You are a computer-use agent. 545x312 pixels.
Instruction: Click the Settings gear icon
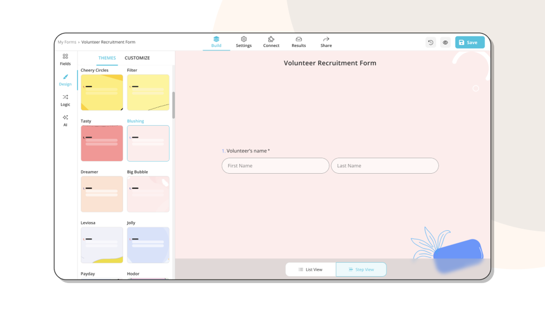(244, 42)
